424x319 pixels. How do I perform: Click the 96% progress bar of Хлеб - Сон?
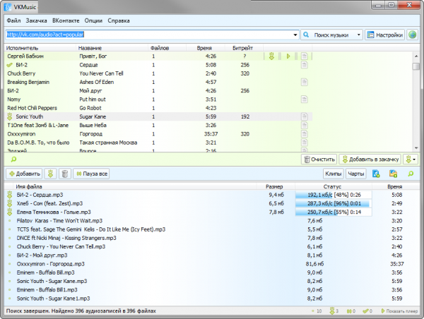[x=334, y=203]
